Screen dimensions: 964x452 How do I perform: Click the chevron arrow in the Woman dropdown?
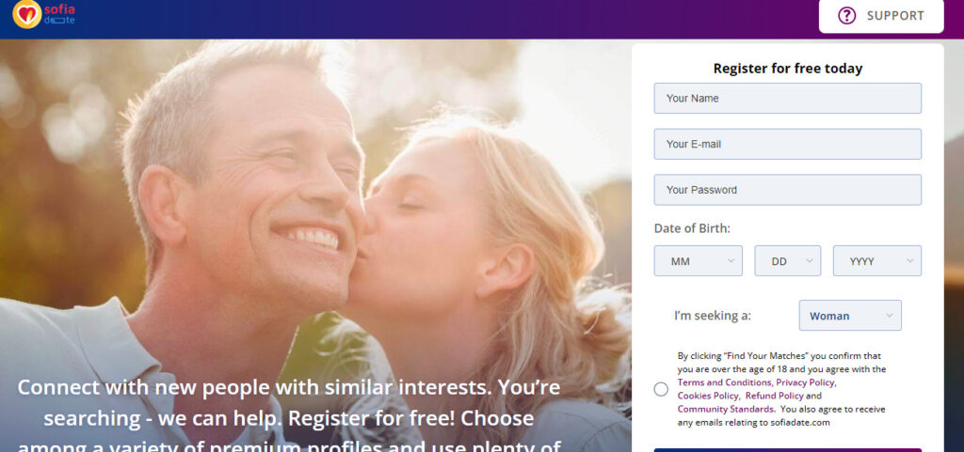click(x=889, y=315)
